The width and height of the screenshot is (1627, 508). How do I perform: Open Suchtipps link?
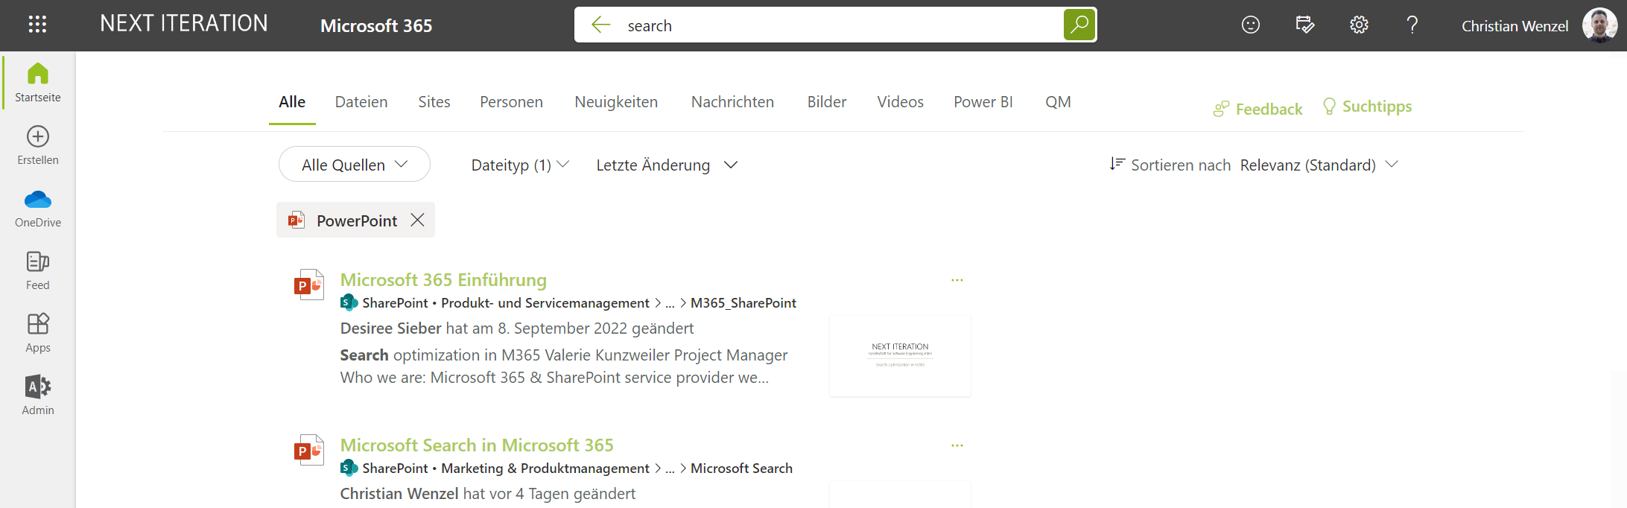point(1367,107)
